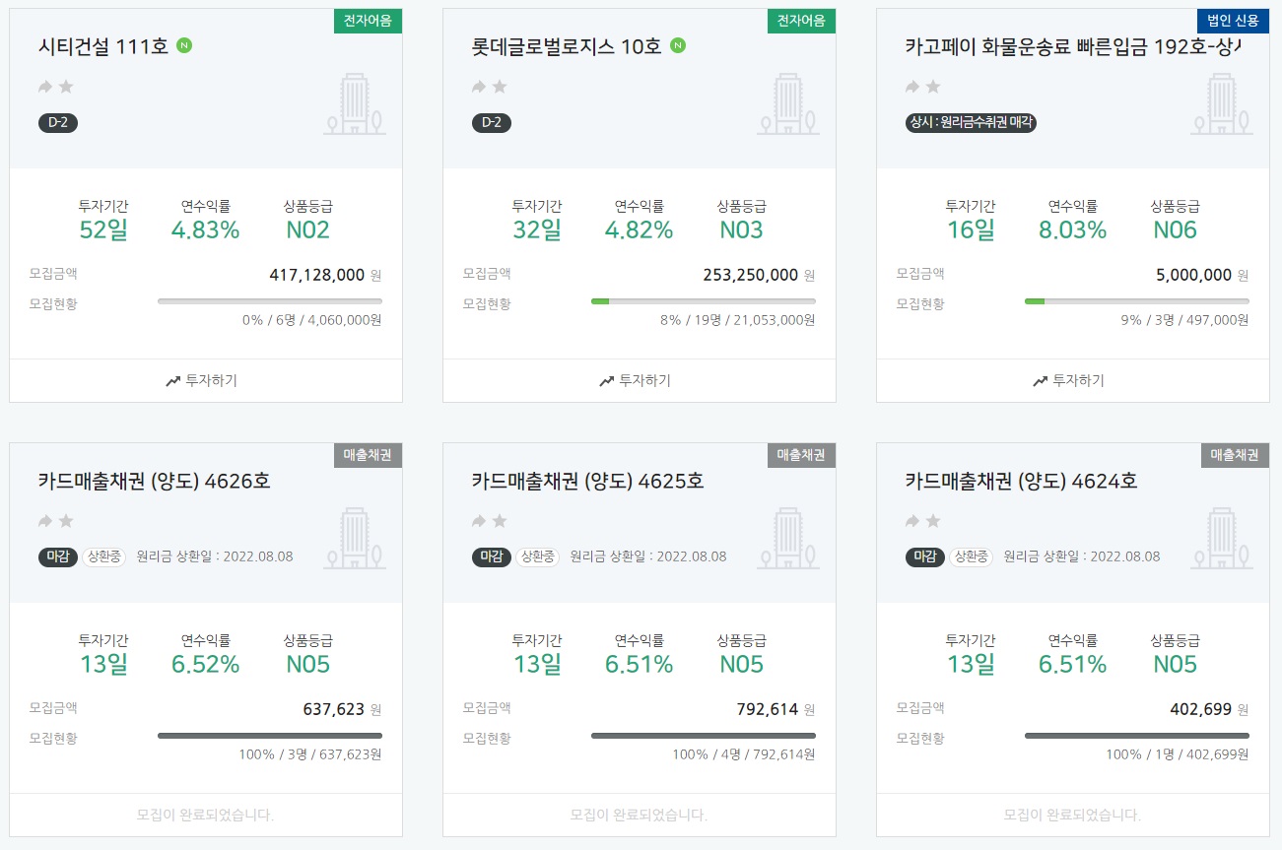The height and width of the screenshot is (850, 1282).
Task: Click 52일 investment period value
Action: click(103, 230)
